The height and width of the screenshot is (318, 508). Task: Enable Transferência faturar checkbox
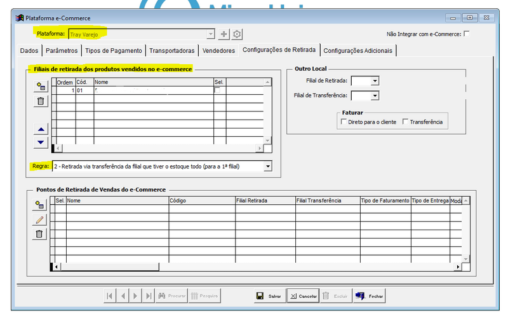[405, 121]
